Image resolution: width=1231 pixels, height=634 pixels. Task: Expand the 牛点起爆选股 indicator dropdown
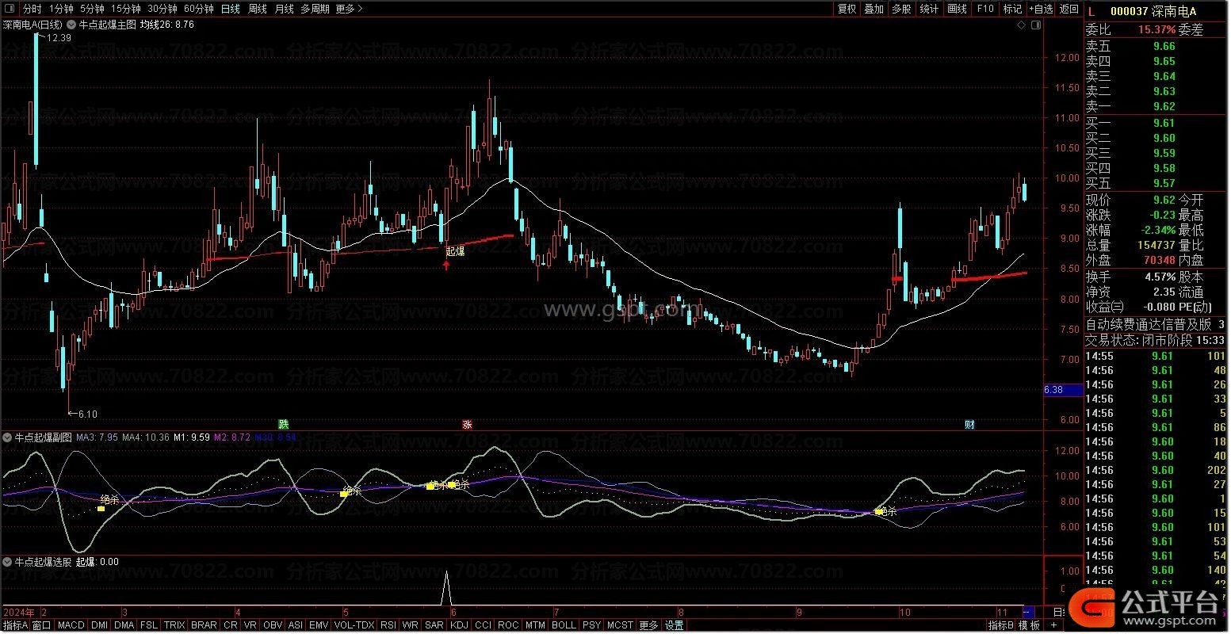[7, 562]
